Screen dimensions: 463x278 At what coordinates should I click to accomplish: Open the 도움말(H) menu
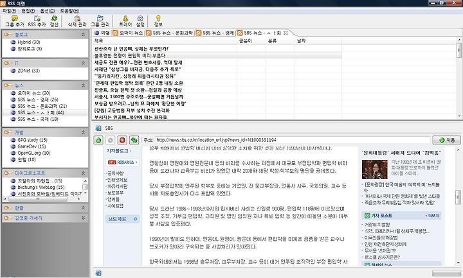coord(69,11)
